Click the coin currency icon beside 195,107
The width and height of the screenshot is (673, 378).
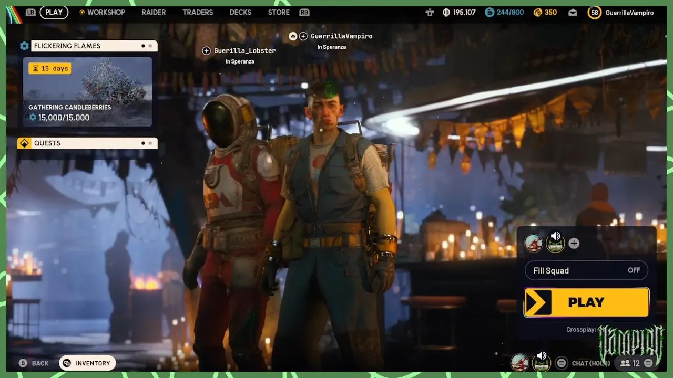pos(446,12)
